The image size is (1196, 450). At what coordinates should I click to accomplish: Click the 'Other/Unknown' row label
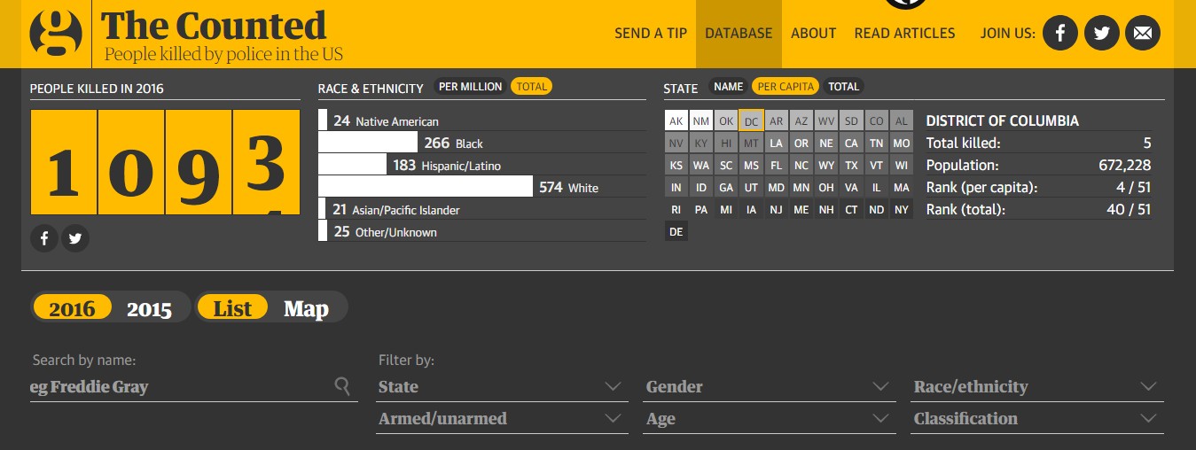coord(396,232)
